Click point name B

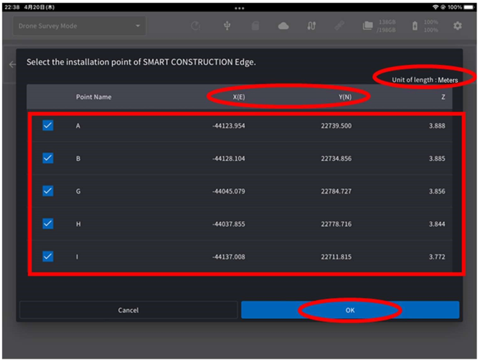pos(78,158)
